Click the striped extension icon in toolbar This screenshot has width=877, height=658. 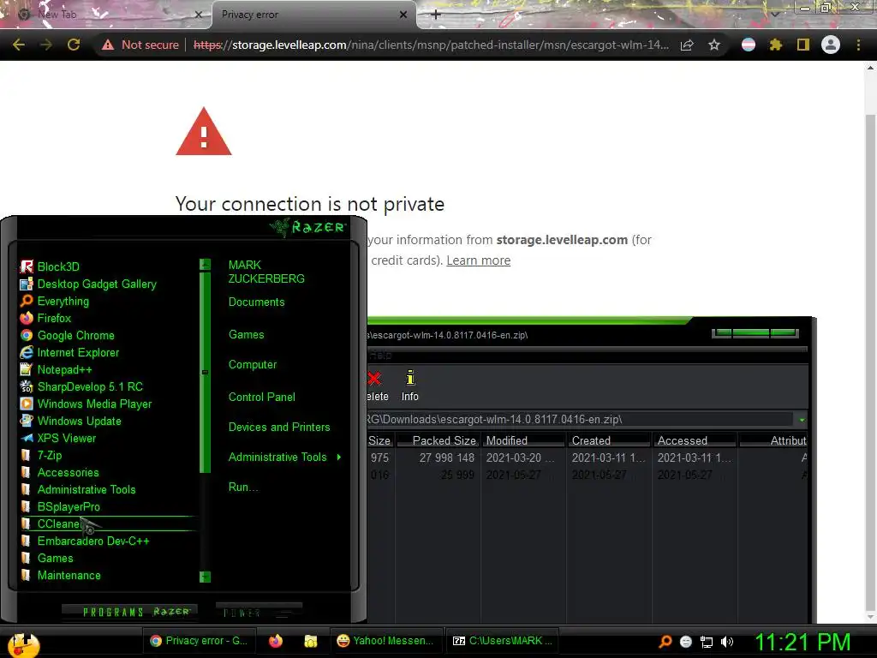tap(749, 45)
